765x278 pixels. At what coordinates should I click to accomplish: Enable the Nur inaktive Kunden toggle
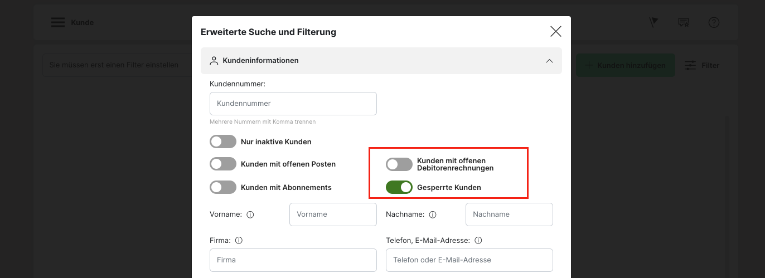pos(223,142)
